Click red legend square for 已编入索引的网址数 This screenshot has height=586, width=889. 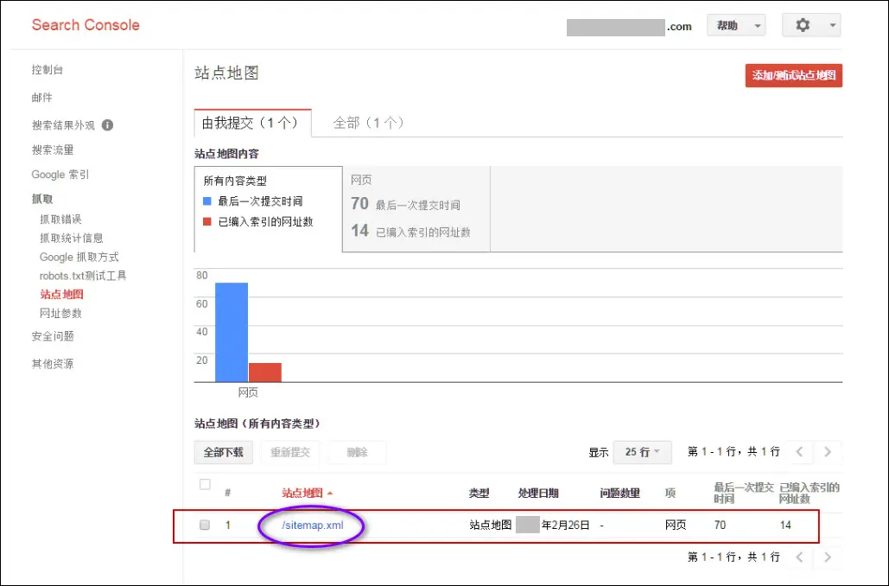207,221
